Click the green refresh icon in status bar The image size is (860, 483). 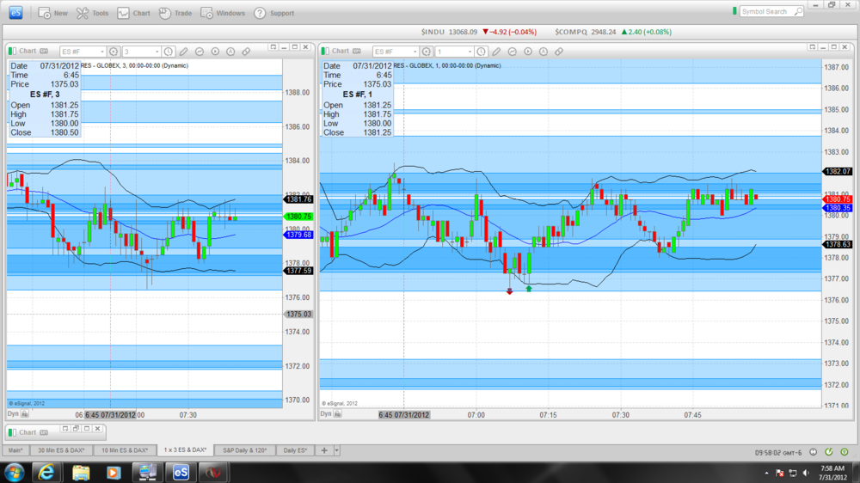point(829,452)
